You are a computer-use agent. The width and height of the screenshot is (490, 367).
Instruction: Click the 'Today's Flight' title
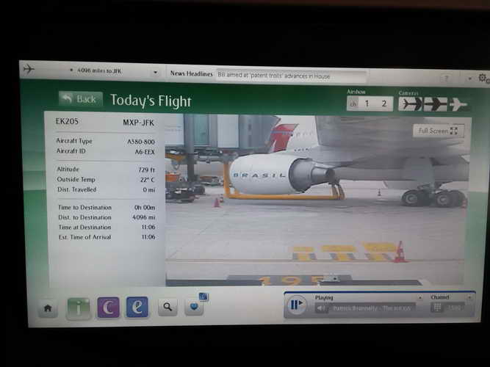coord(151,101)
